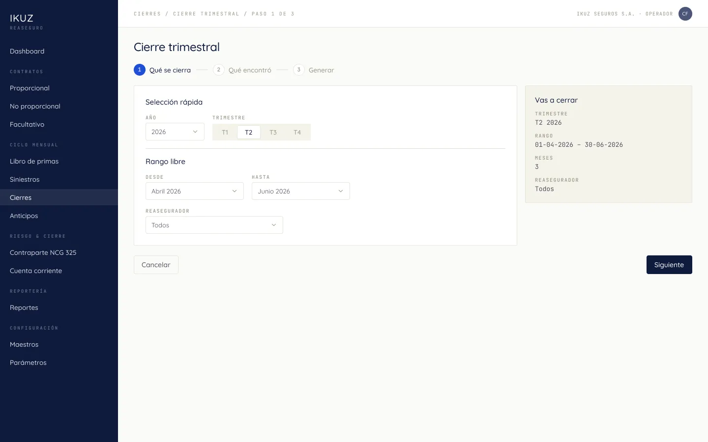Select quarter T1

click(225, 132)
